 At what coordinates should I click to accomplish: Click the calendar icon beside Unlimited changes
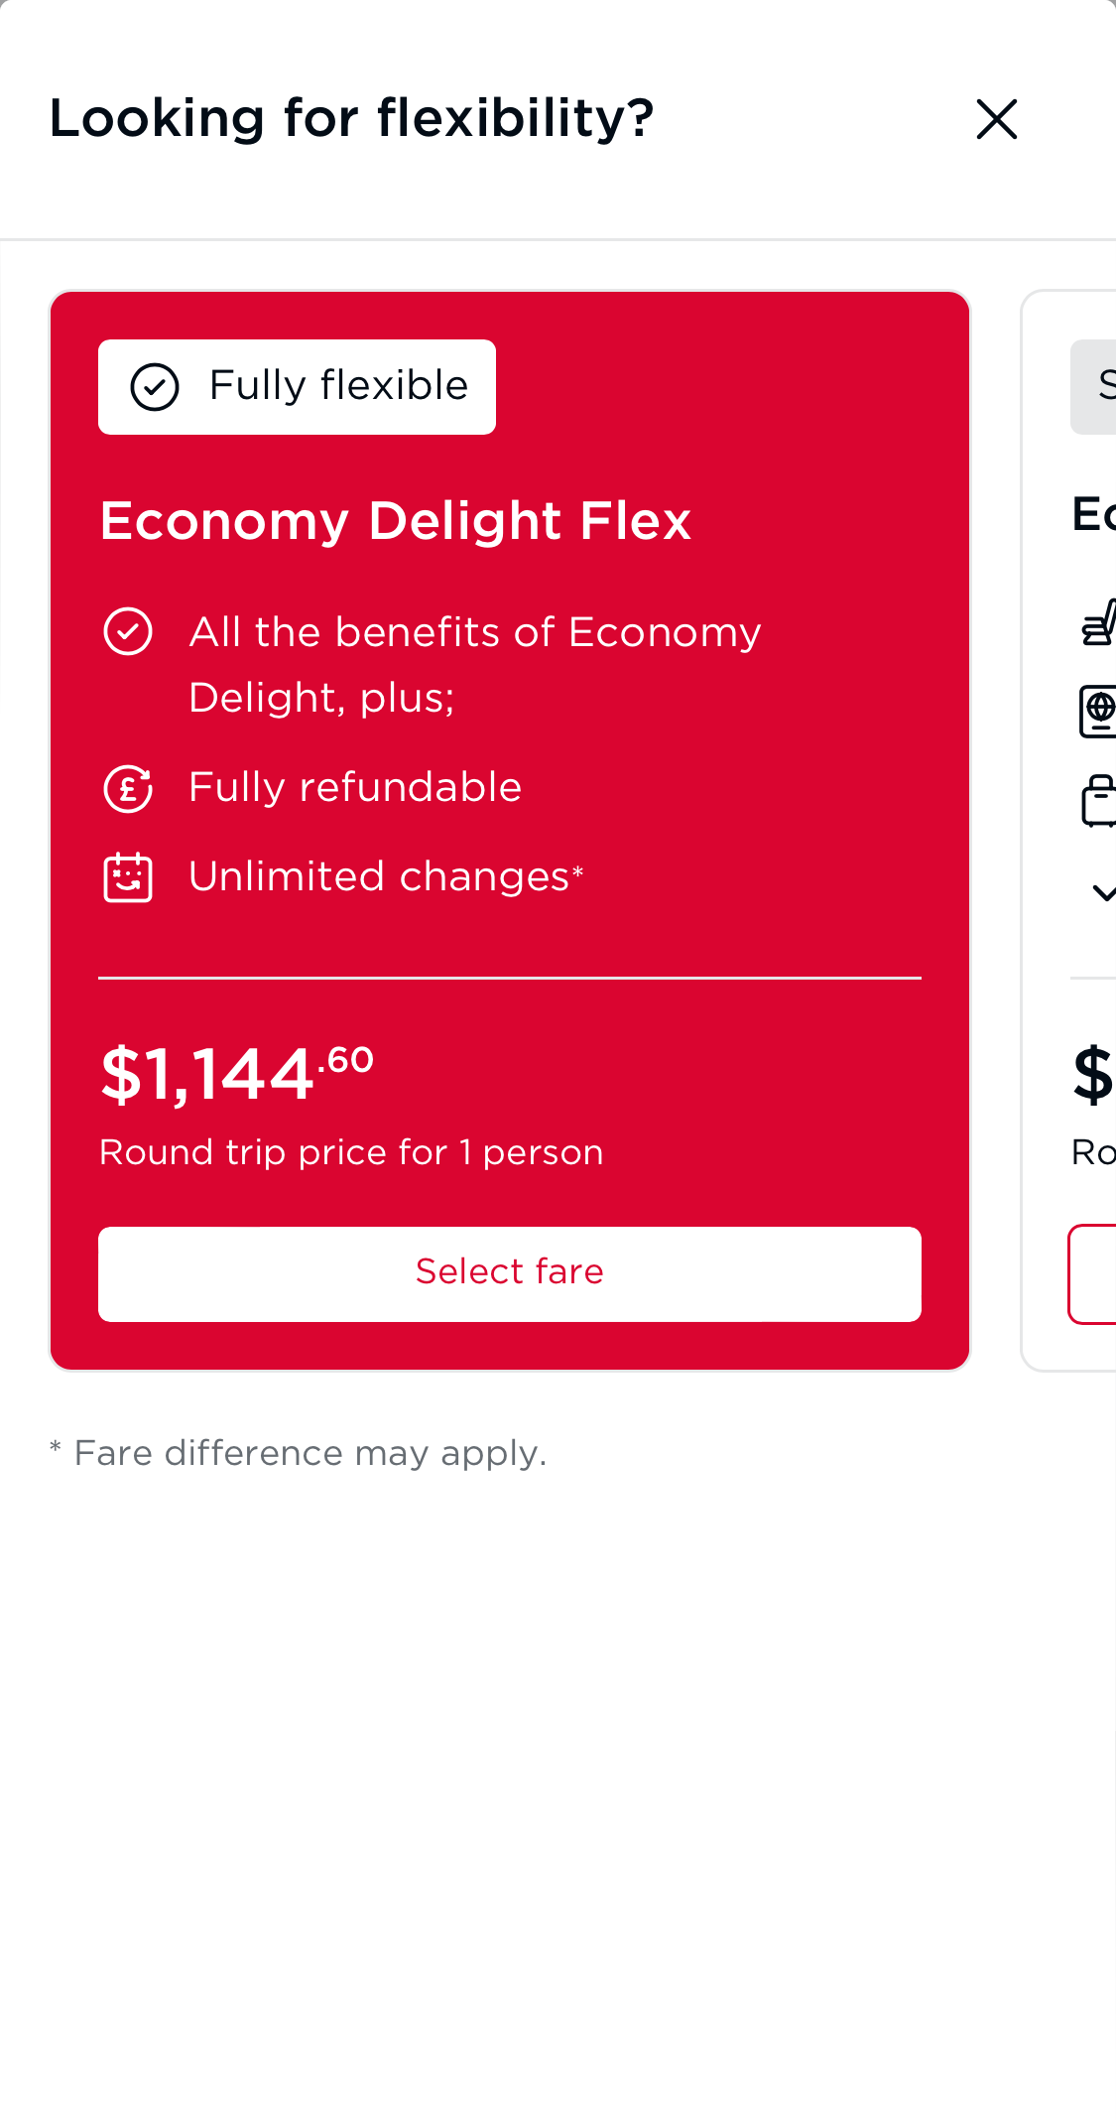pyautogui.click(x=128, y=877)
